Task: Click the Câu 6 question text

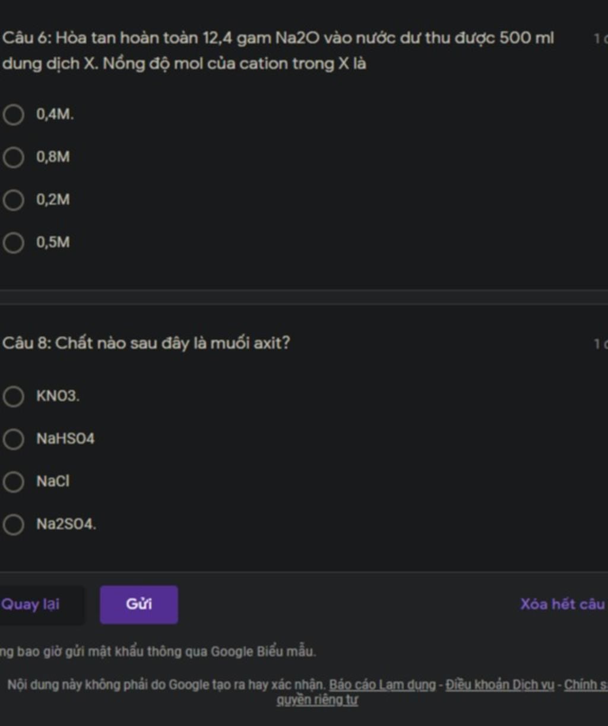Action: click(x=278, y=50)
